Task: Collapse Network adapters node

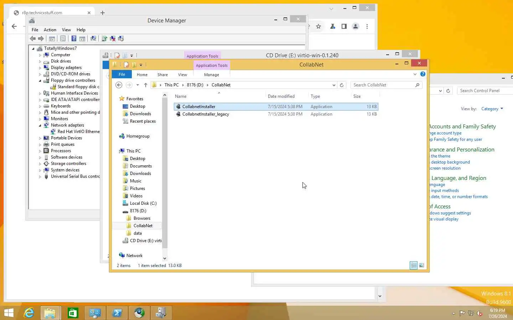Action: [40, 126]
